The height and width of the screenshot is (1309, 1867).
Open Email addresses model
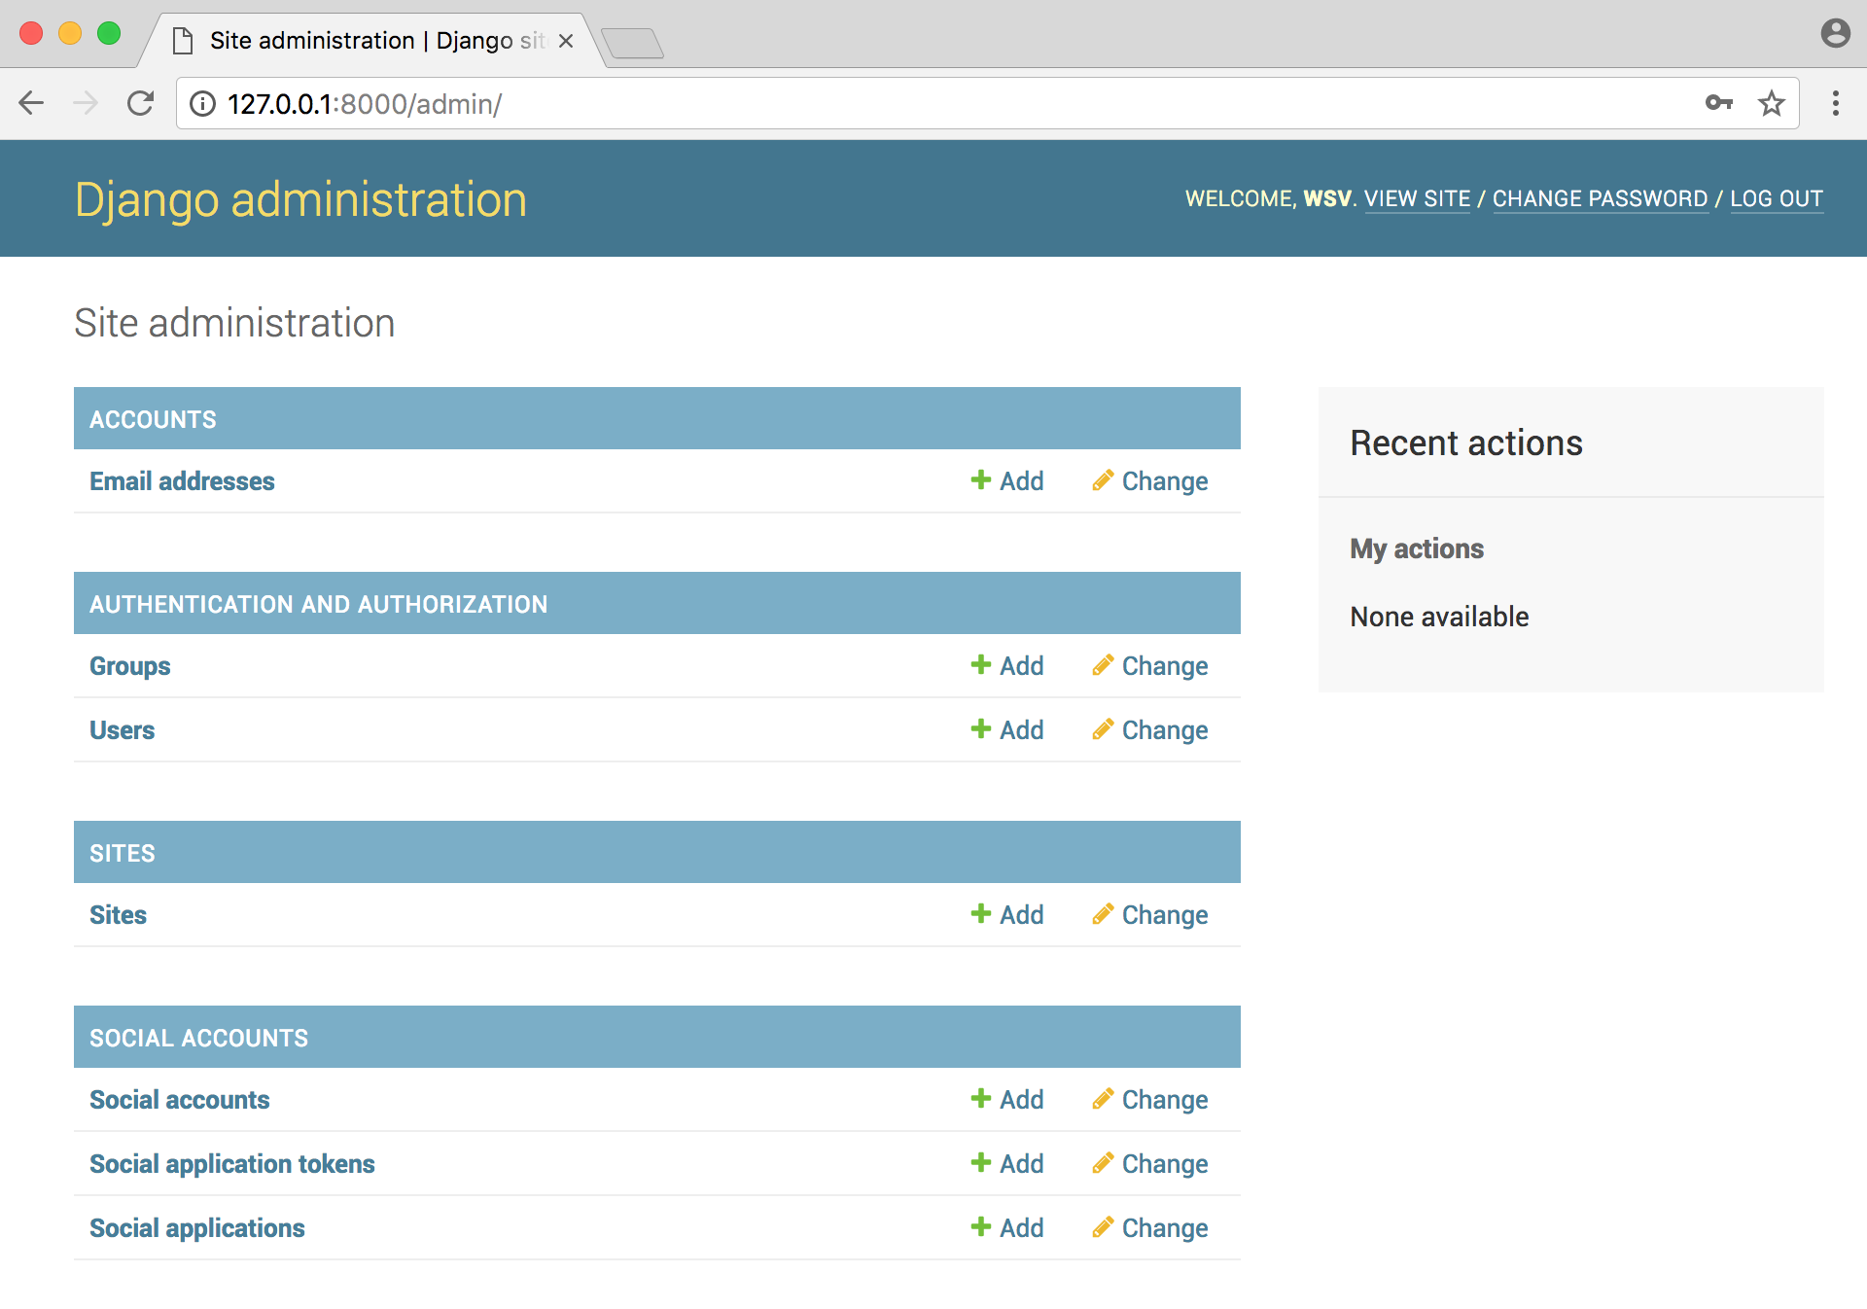pos(182,481)
